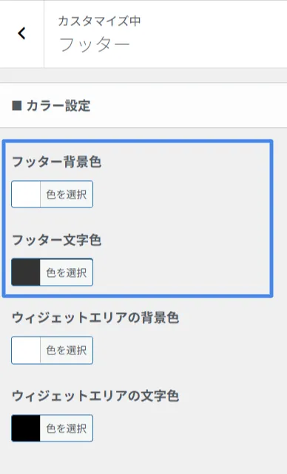This screenshot has height=474, width=287.
Task: Click the square bullet icon beside カラー設定
Action: tap(17, 106)
